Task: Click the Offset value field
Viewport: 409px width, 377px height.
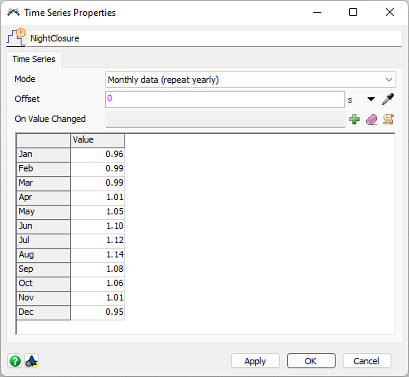Action: [225, 100]
